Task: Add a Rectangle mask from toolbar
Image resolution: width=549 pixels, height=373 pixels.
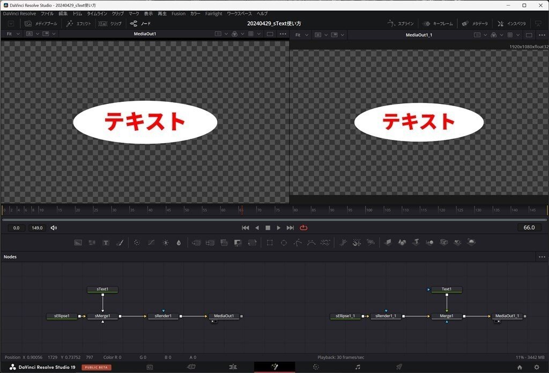Action: [270, 242]
